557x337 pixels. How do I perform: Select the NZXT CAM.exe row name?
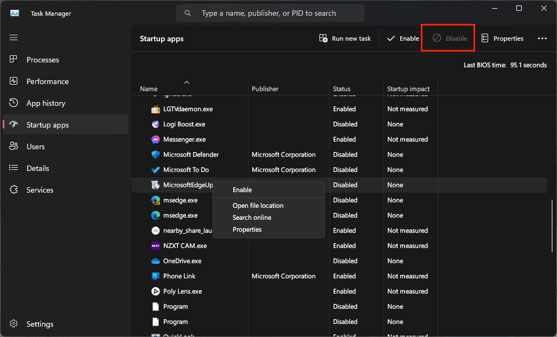(x=185, y=246)
